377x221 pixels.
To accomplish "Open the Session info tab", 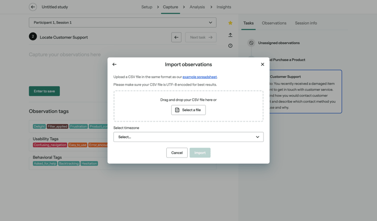I will (x=306, y=23).
